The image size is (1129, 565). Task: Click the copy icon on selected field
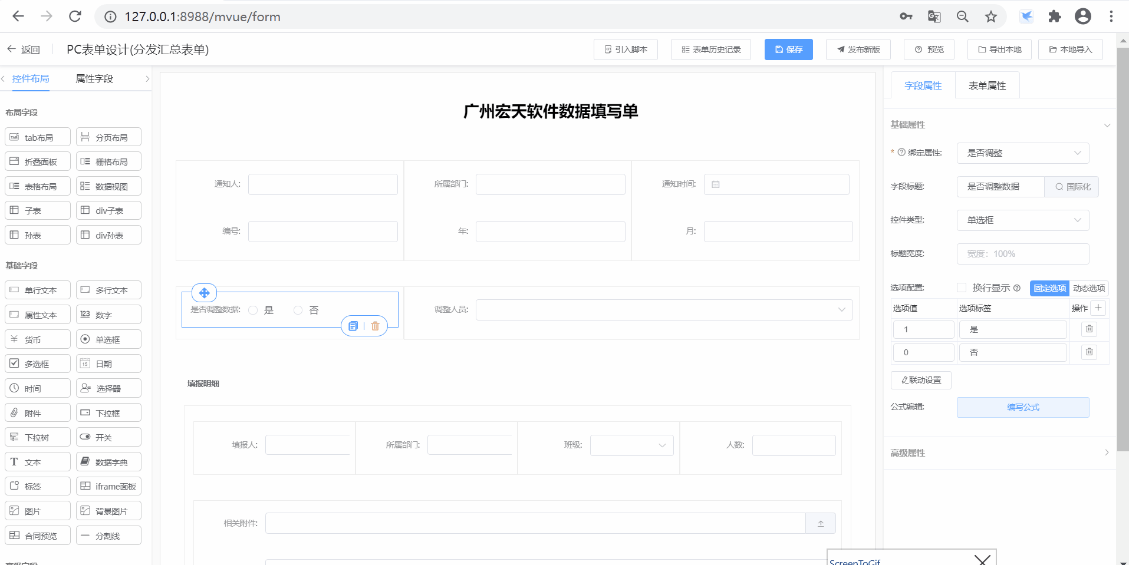[x=353, y=326]
